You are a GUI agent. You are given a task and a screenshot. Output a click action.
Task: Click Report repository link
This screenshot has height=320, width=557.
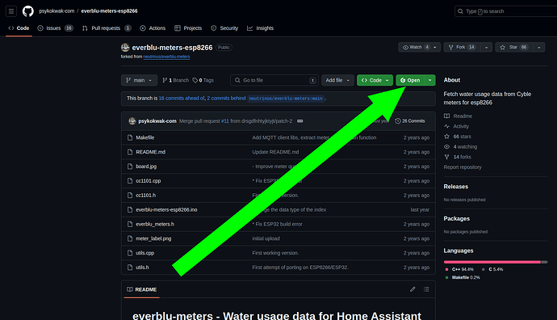[x=463, y=167]
